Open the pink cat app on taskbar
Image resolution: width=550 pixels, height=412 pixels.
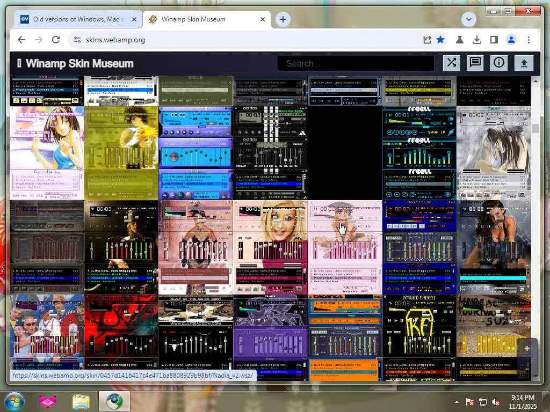48,401
